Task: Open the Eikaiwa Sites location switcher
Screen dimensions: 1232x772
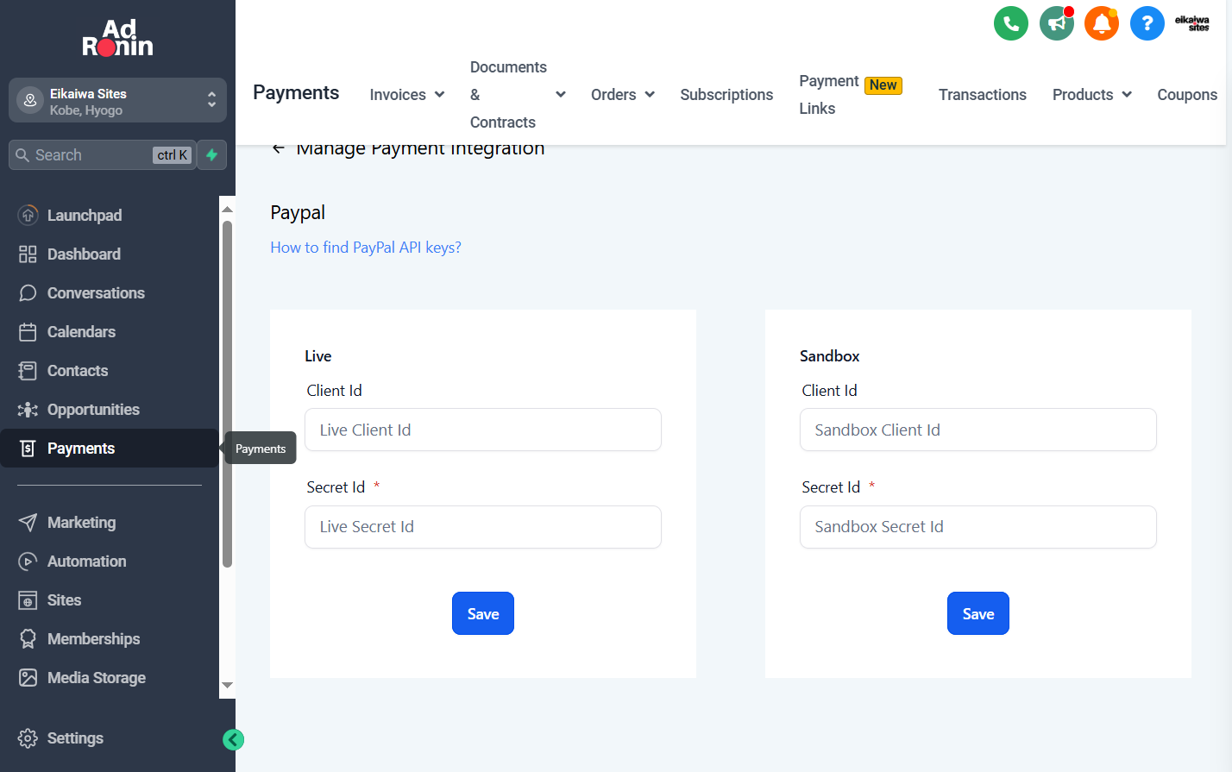Action: click(x=117, y=100)
